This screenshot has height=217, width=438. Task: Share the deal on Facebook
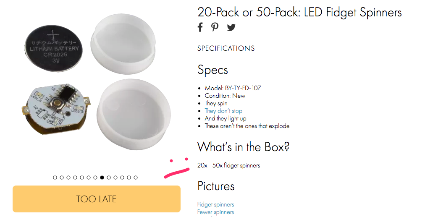tap(200, 27)
